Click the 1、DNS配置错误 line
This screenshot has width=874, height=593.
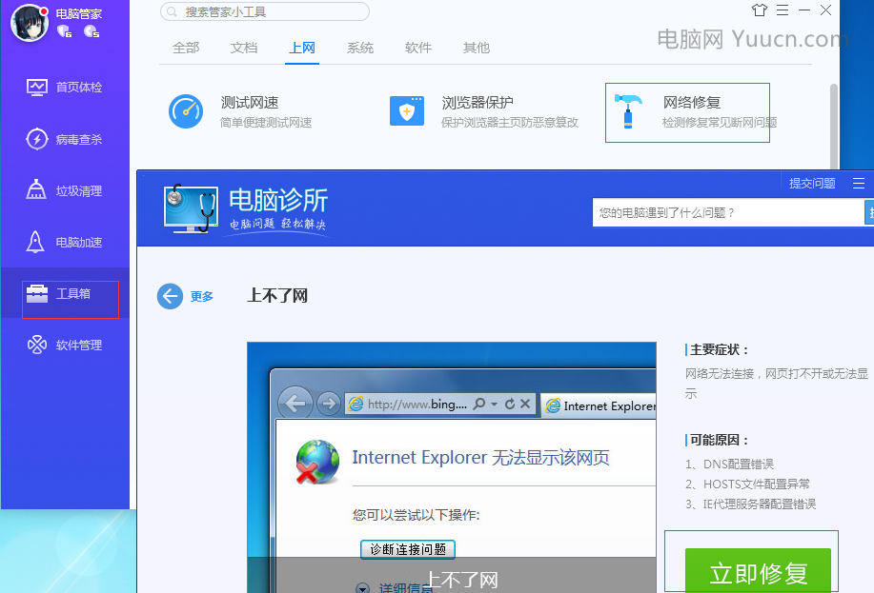point(730,464)
